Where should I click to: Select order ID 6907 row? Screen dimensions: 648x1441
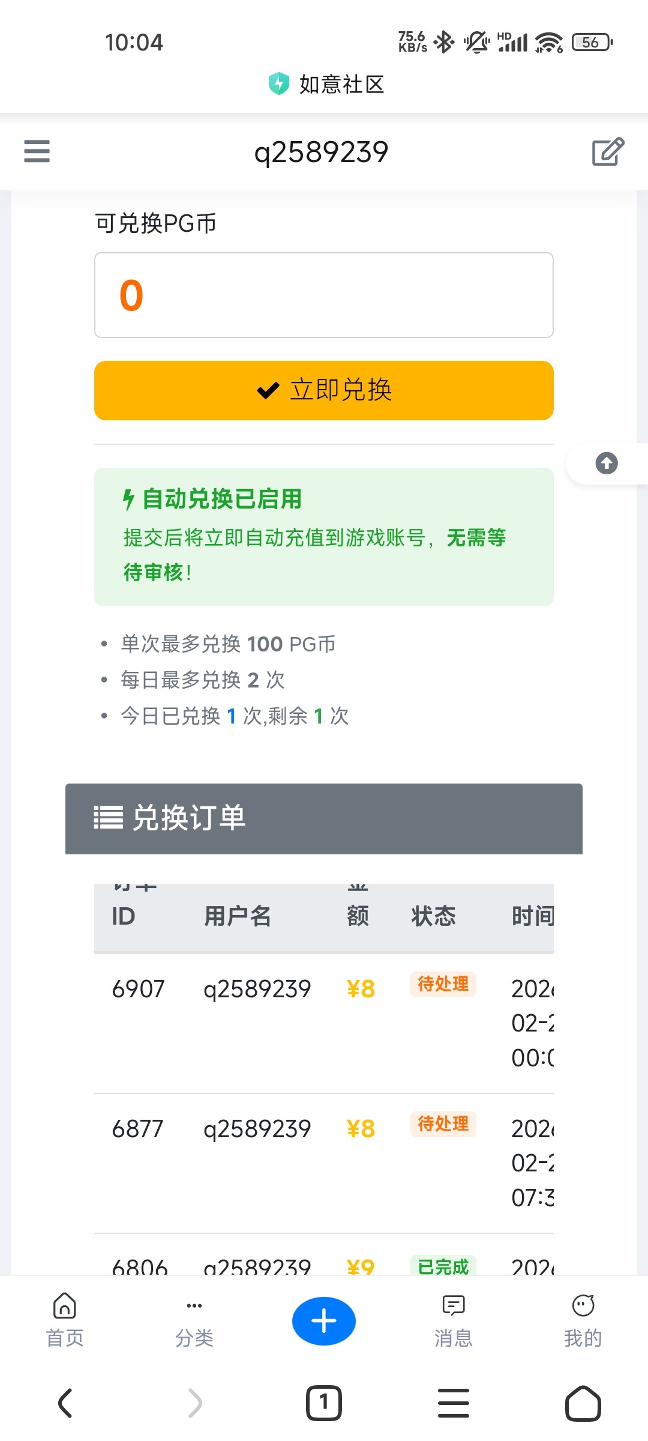[138, 989]
